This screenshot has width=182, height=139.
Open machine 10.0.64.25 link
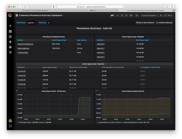coord(22,80)
